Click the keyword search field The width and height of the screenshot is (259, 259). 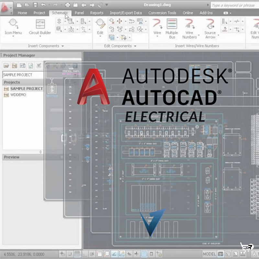(x=235, y=6)
